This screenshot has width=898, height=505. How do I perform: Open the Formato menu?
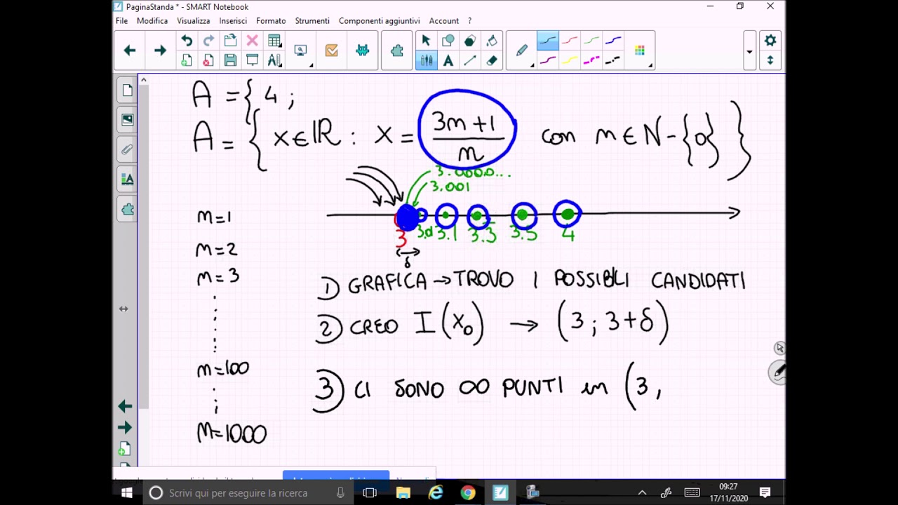271,21
